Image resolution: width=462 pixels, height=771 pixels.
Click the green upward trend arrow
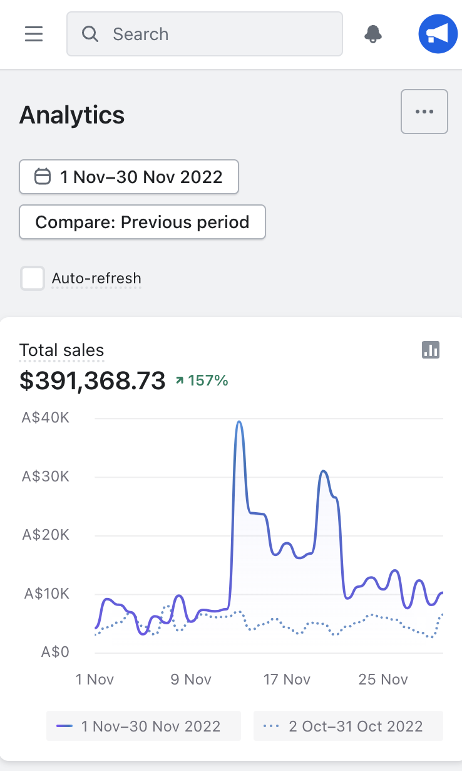tap(180, 380)
